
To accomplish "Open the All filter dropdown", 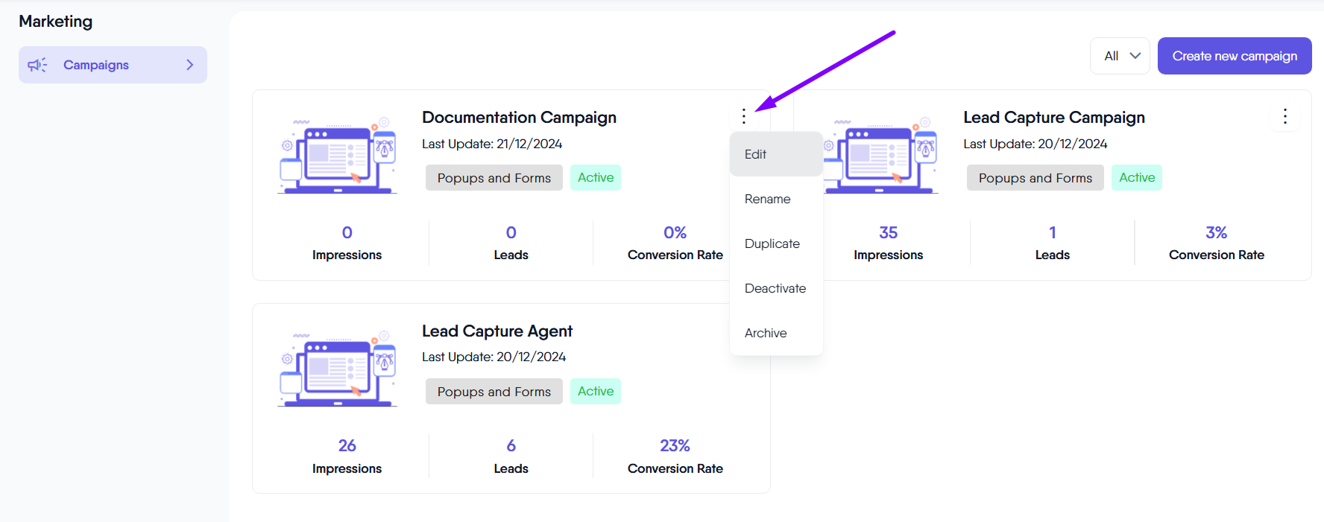I will pos(1120,56).
